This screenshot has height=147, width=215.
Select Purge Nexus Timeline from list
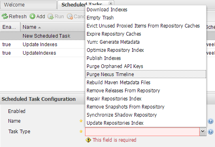[x=146, y=74]
